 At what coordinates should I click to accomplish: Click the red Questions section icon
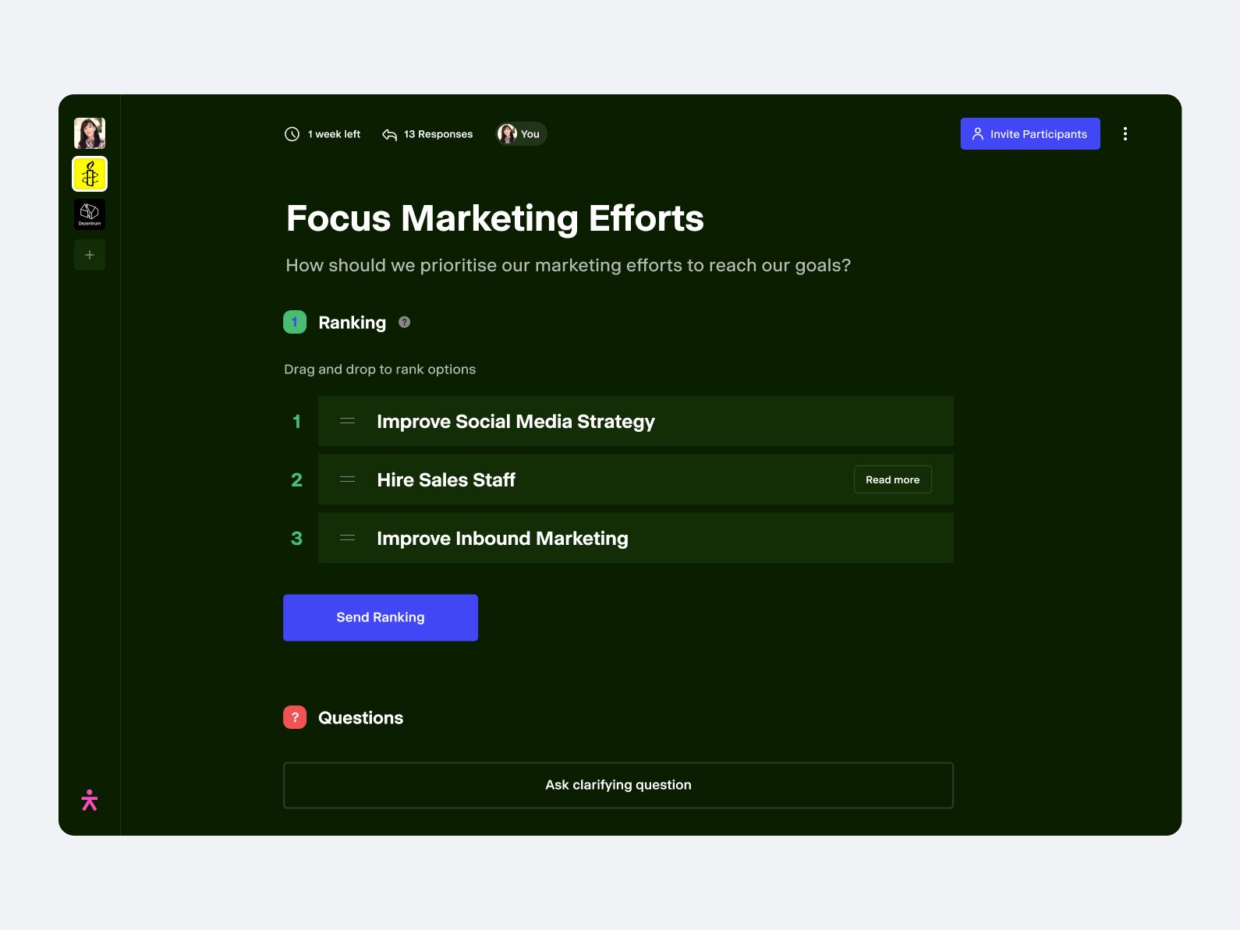click(295, 717)
